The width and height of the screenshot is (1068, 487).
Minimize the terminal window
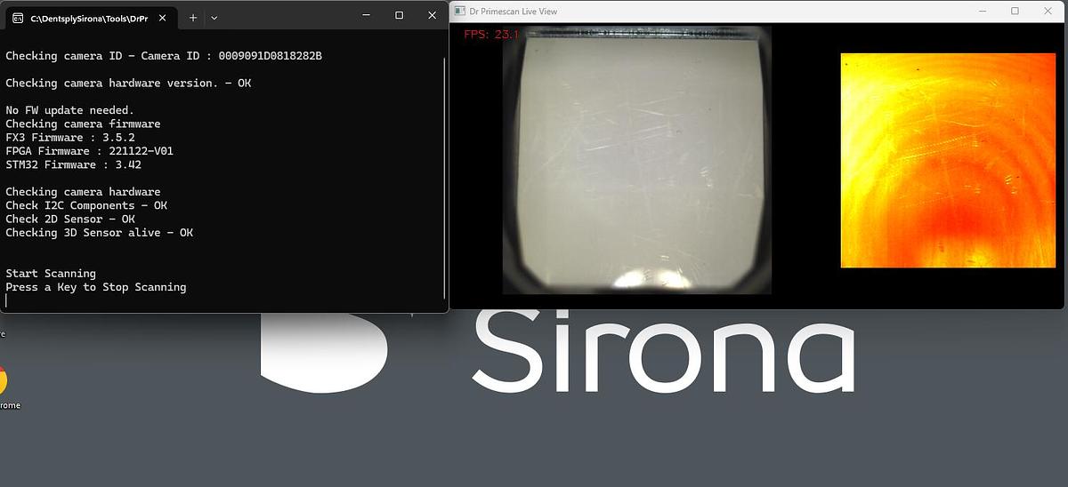pos(366,15)
